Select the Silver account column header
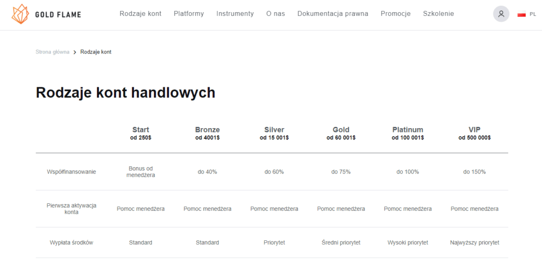542x262 pixels. (x=274, y=133)
